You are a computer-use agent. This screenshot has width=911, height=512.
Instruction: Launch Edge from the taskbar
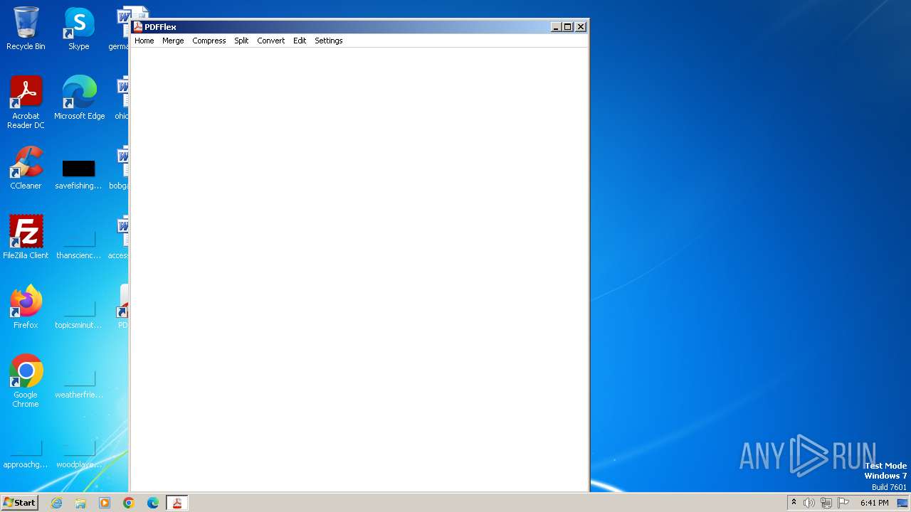[153, 503]
